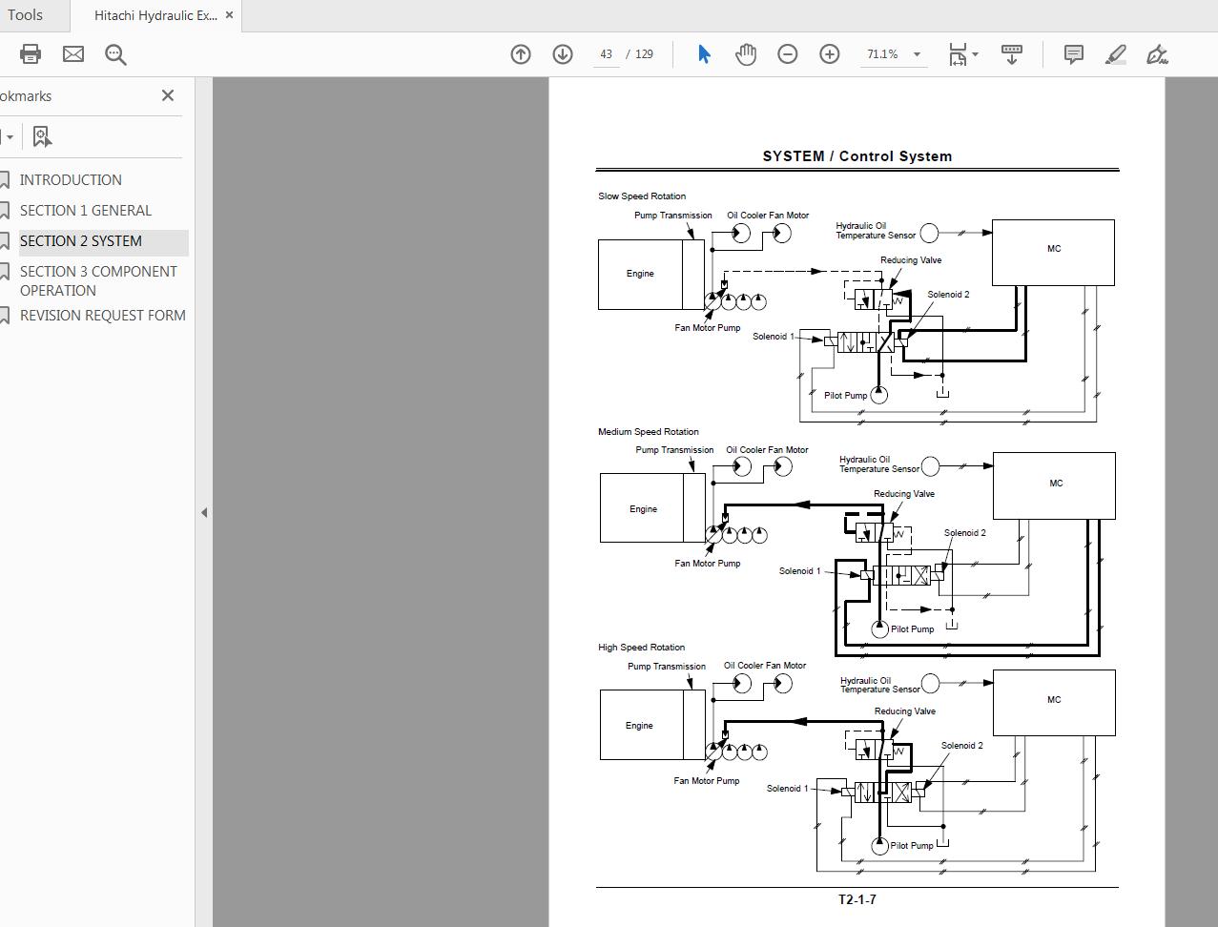
Task: Select the Highlight text pen tool
Action: pyautogui.click(x=1115, y=54)
